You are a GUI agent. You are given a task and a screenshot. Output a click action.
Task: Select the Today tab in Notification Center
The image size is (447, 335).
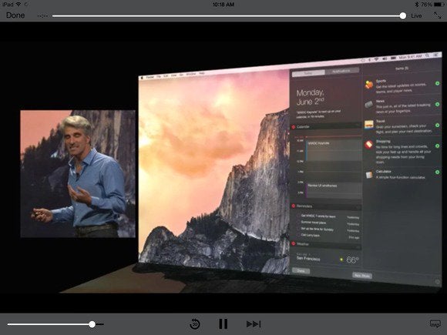(308, 73)
